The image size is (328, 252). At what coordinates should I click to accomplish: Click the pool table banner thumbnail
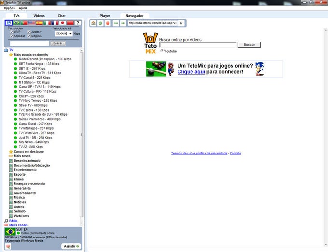tap(156, 69)
